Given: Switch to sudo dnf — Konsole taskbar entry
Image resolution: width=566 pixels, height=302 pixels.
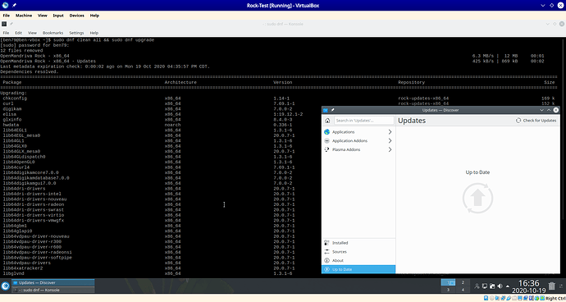Looking at the screenshot, I should click(52, 290).
